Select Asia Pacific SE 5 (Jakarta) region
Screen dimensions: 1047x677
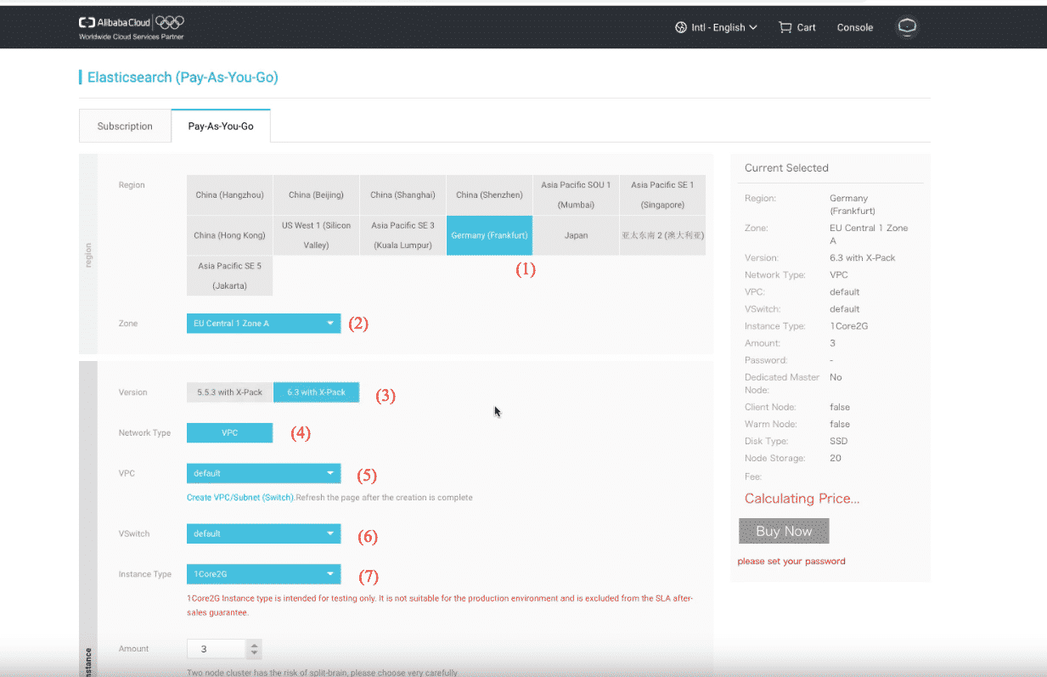(x=229, y=276)
